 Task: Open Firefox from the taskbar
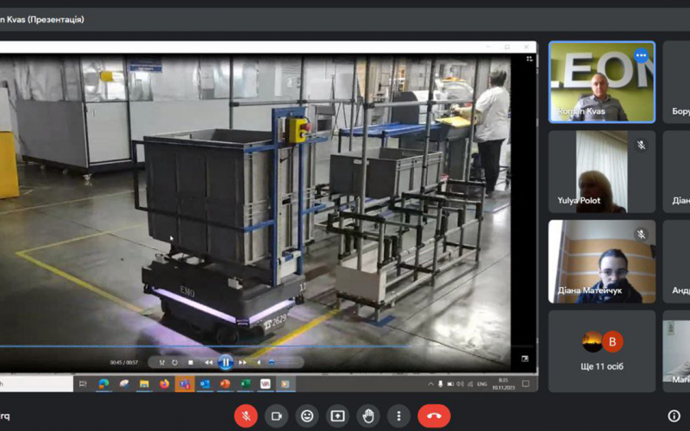coord(165,384)
